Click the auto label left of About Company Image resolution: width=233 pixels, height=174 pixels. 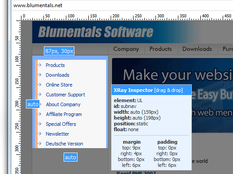click(33, 104)
